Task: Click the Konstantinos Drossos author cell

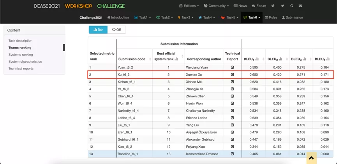Action: point(204,154)
